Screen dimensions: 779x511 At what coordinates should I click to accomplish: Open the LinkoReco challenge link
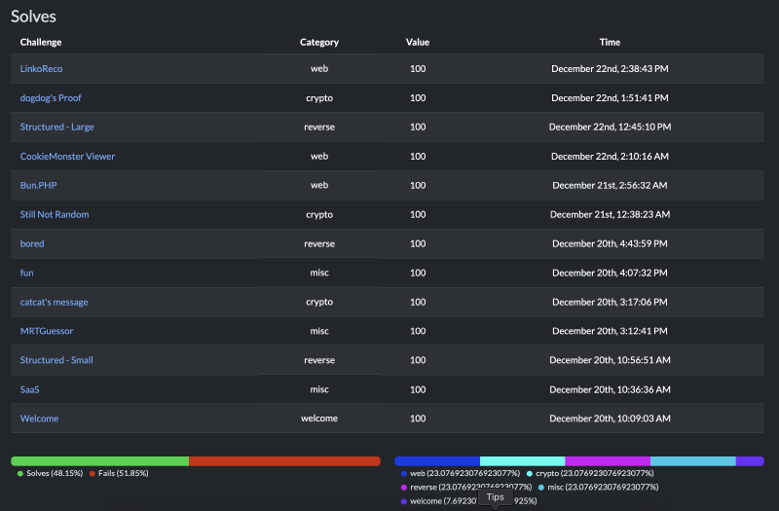click(41, 69)
